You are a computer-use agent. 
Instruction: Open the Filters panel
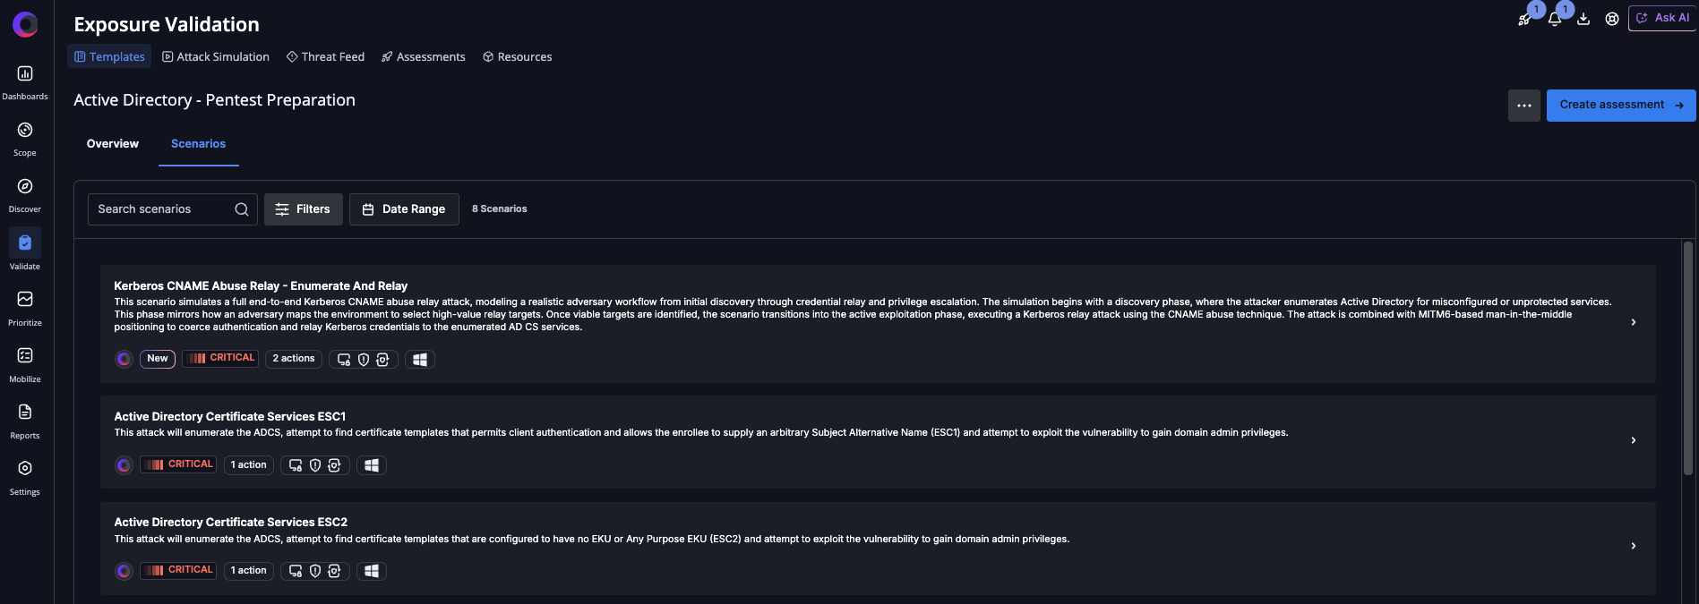tap(303, 209)
